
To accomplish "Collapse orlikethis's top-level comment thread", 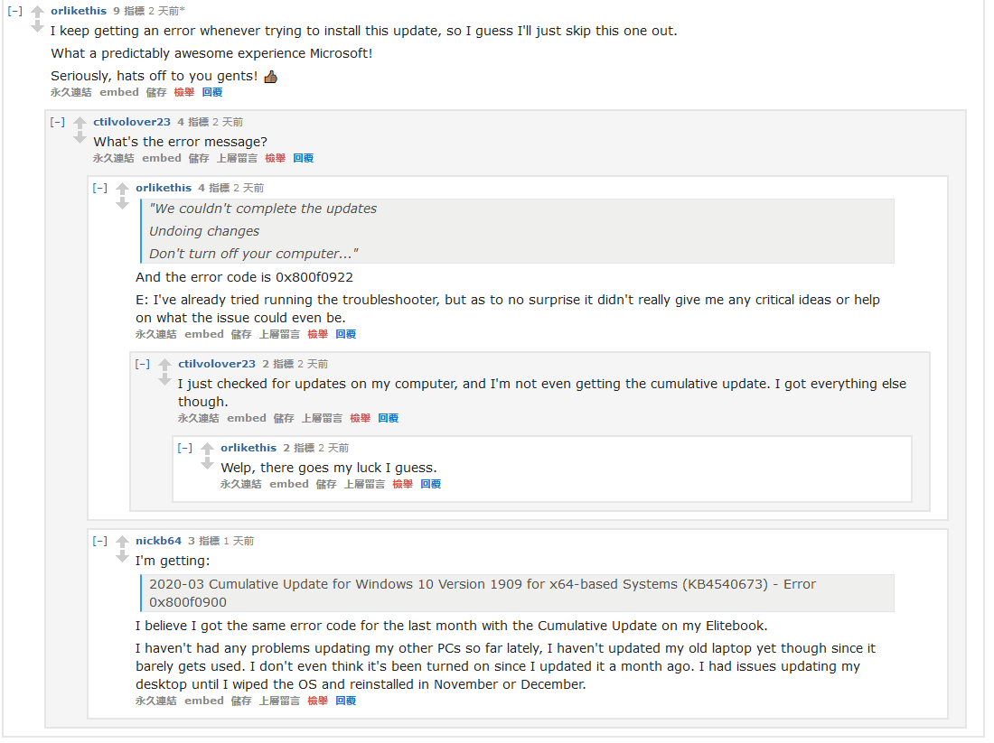I will 14,11.
